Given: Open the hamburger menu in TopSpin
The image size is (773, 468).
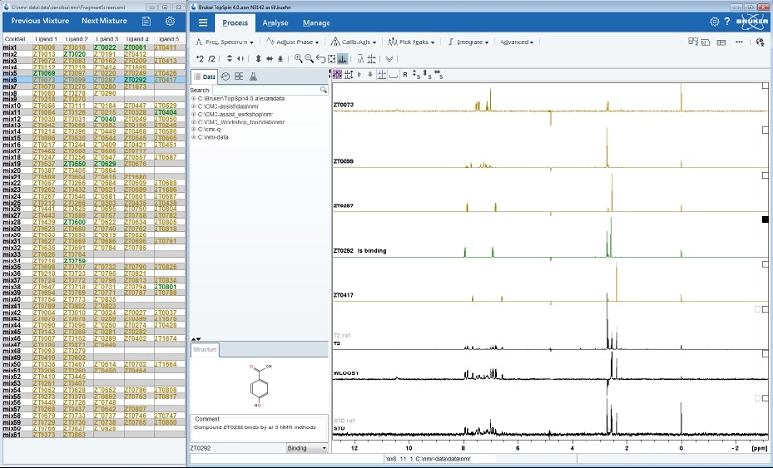Looking at the screenshot, I should coord(202,22).
